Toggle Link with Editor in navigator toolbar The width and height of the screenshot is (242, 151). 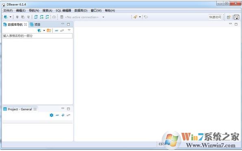coord(62,31)
